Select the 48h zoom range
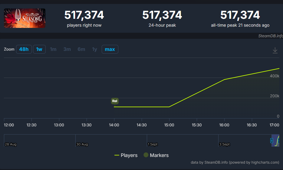Viewport: 283px width, 170px height. pyautogui.click(x=24, y=49)
